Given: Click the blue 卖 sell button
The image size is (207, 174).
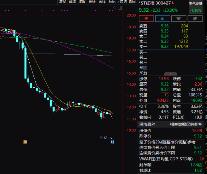Looking at the screenshot, I should [x=162, y=19].
